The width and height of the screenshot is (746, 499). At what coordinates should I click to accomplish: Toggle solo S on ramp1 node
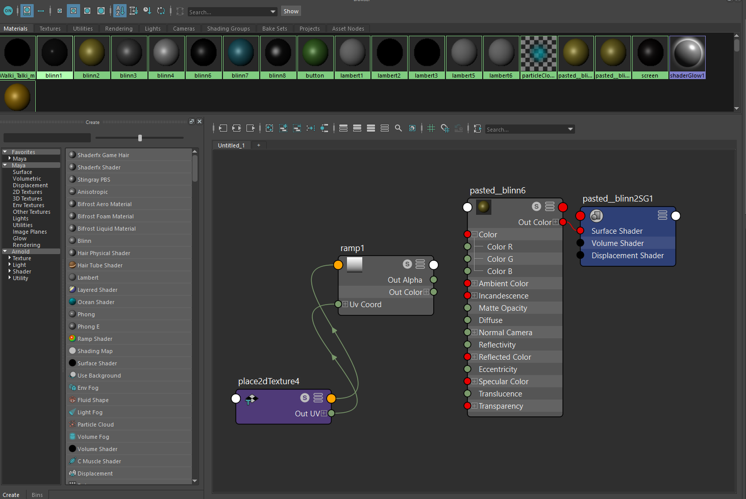pos(407,264)
